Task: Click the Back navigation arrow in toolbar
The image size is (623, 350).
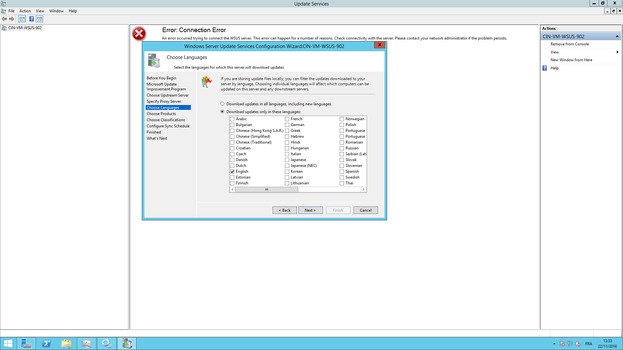Action: coord(4,19)
